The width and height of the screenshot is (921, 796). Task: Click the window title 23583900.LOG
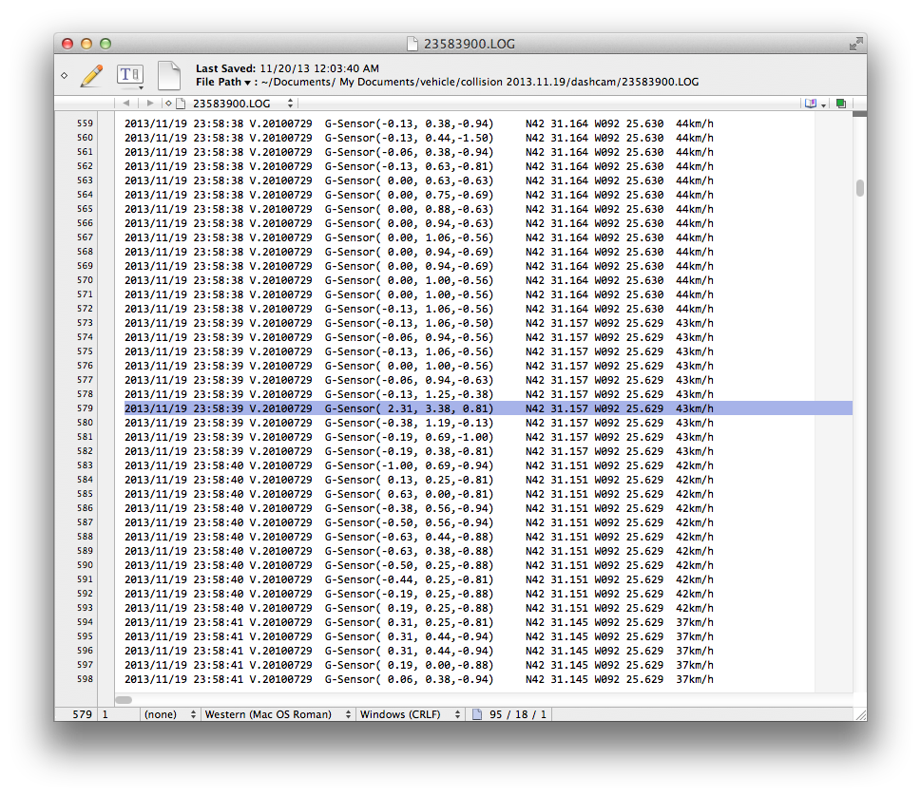click(x=470, y=44)
